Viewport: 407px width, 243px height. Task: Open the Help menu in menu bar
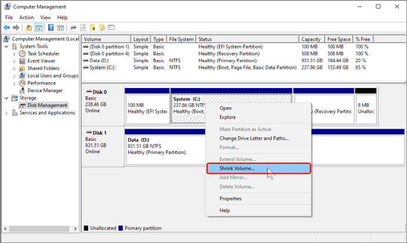click(x=62, y=18)
